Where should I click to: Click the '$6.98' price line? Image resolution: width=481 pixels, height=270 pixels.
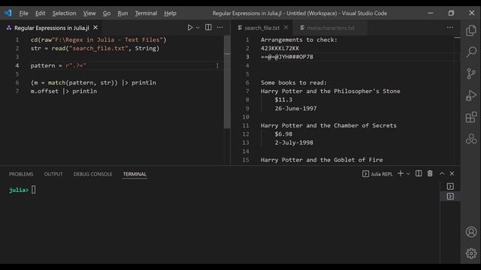pos(283,134)
